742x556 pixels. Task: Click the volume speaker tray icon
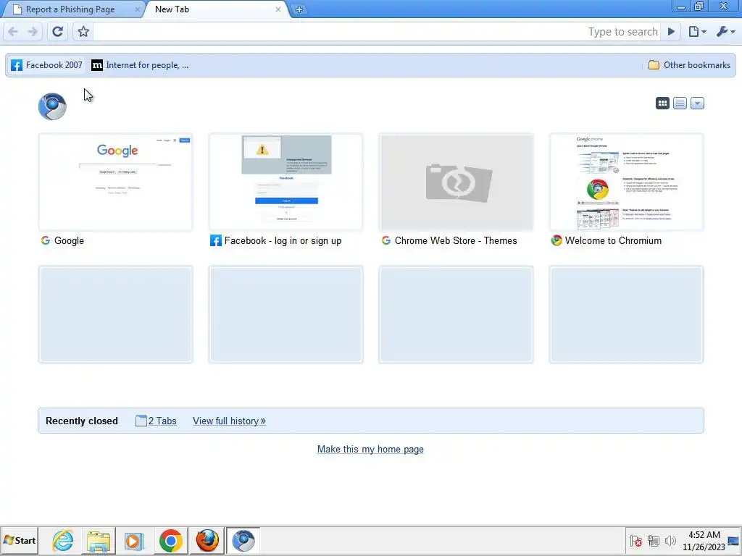[x=670, y=541]
